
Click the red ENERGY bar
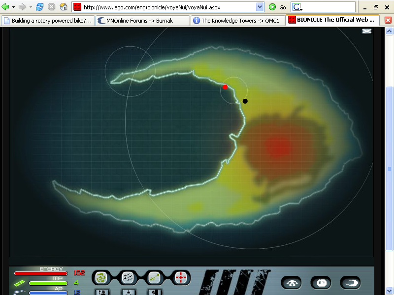41,273
